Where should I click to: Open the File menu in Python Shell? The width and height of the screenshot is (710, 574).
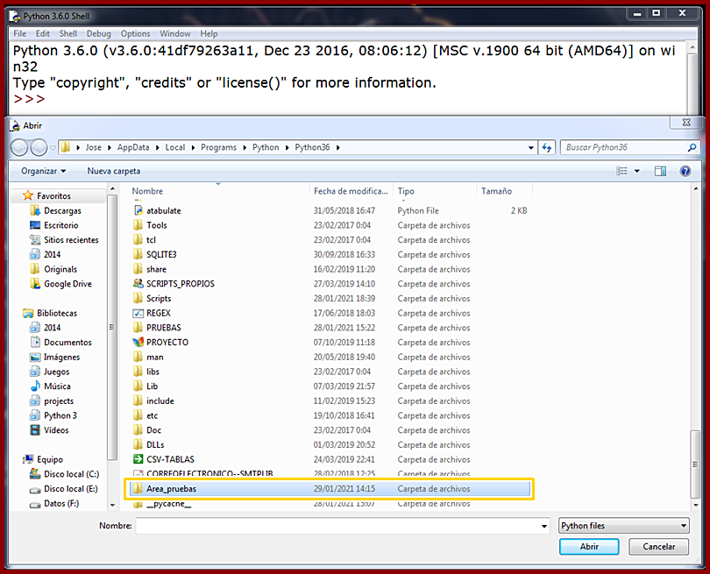click(x=20, y=33)
